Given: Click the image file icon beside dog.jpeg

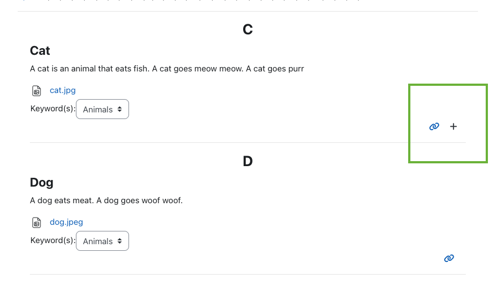Looking at the screenshot, I should click(37, 223).
